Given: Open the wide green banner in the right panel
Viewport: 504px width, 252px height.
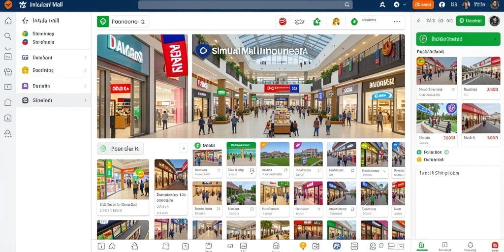Looking at the screenshot, I should 459,39.
